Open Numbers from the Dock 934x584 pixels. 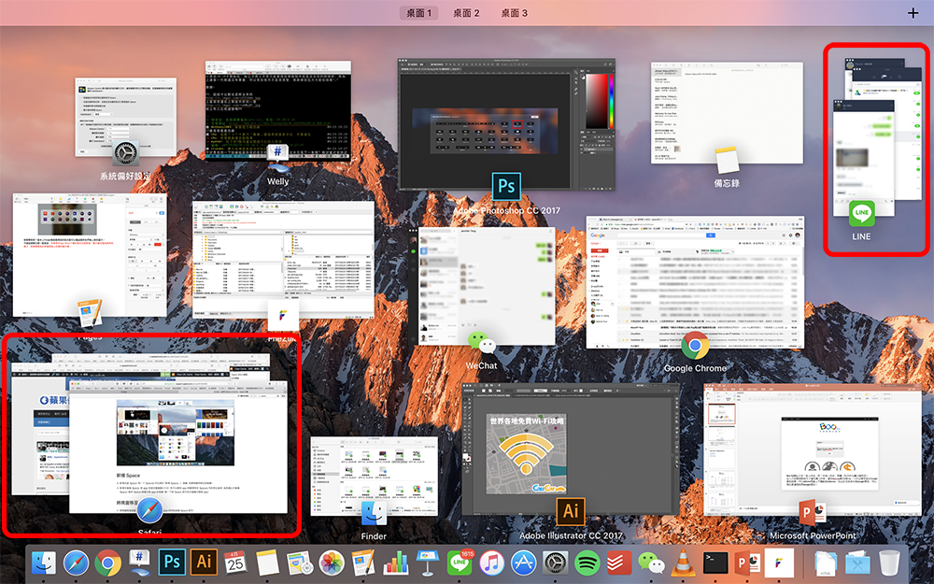pyautogui.click(x=395, y=563)
